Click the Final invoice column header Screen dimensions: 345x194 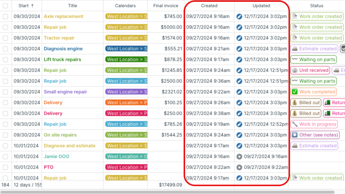pos(166,6)
